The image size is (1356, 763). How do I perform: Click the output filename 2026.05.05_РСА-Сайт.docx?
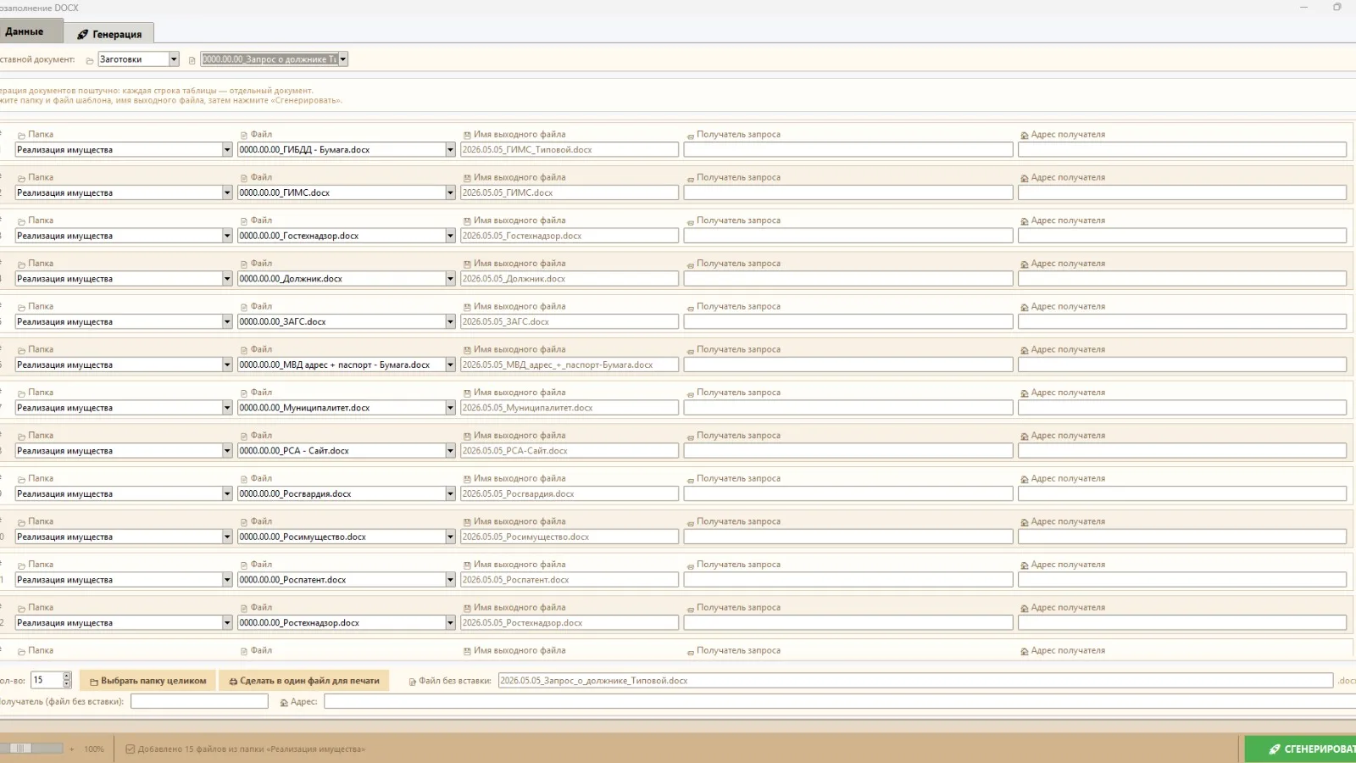(x=570, y=451)
